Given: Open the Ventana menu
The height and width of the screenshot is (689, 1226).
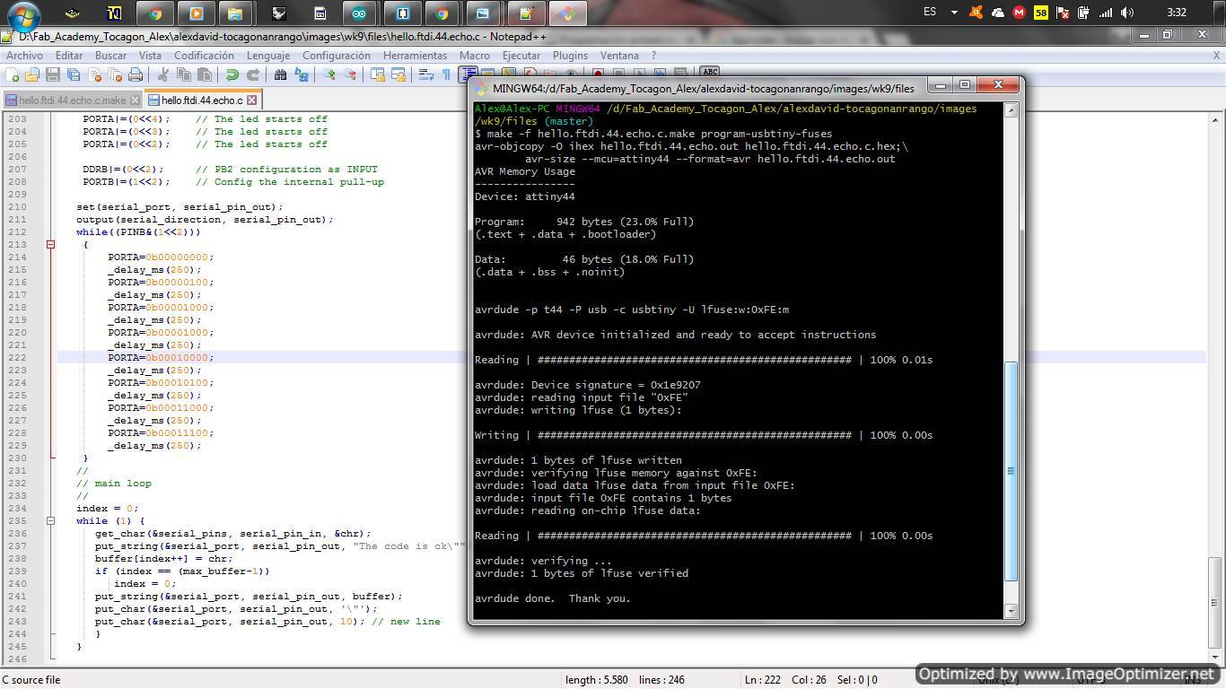Looking at the screenshot, I should tap(619, 56).
